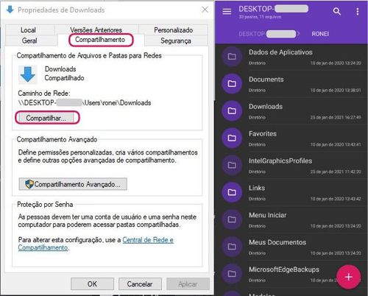Open the Versões Anteriores tab
This screenshot has height=296, width=368.
pyautogui.click(x=96, y=30)
